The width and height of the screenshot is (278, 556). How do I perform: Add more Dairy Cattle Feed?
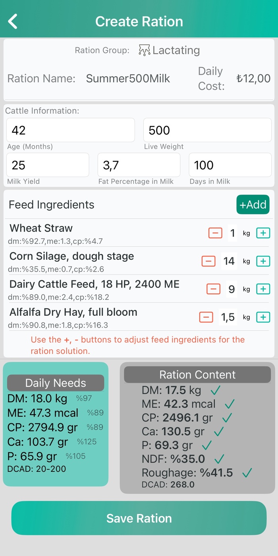click(263, 289)
